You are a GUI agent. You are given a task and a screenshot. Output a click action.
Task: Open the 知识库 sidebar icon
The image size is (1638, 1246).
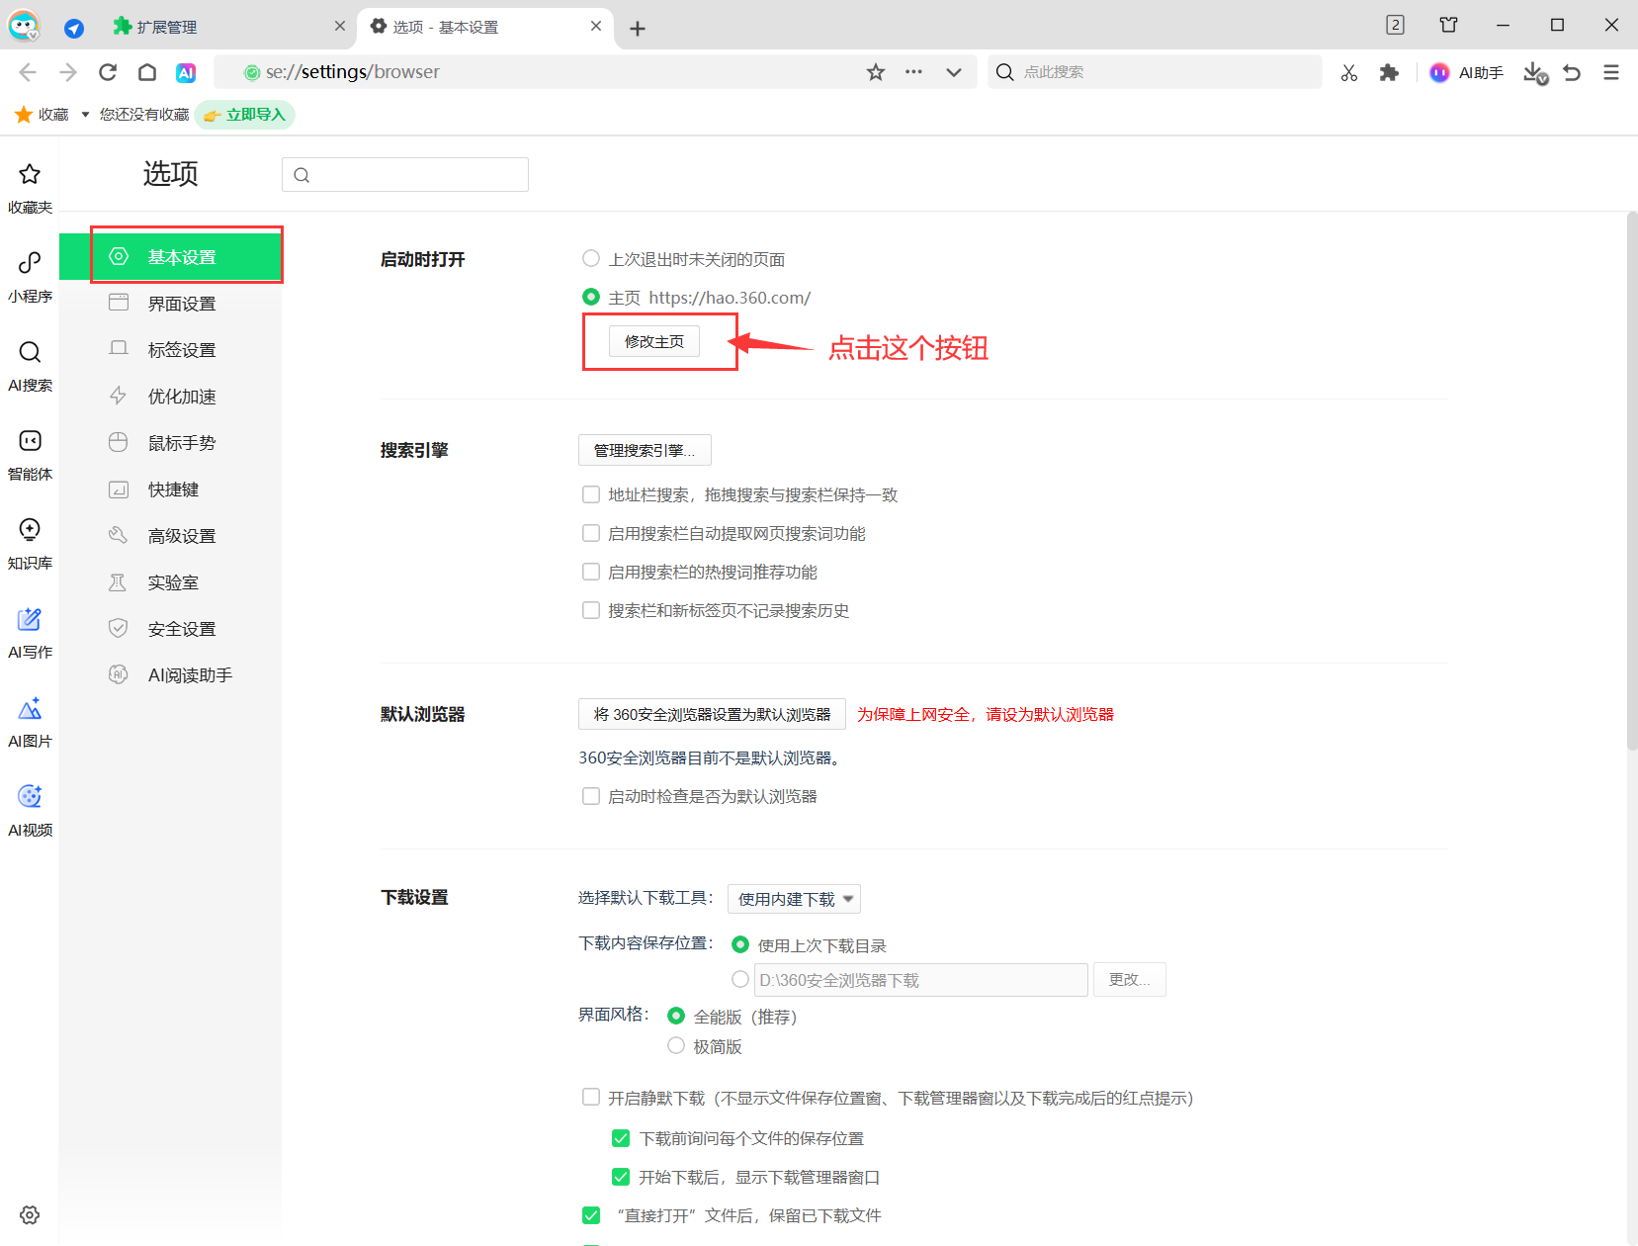point(30,542)
